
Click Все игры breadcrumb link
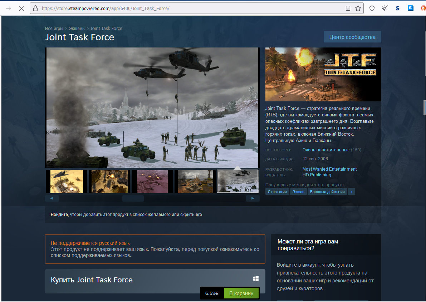pos(54,29)
